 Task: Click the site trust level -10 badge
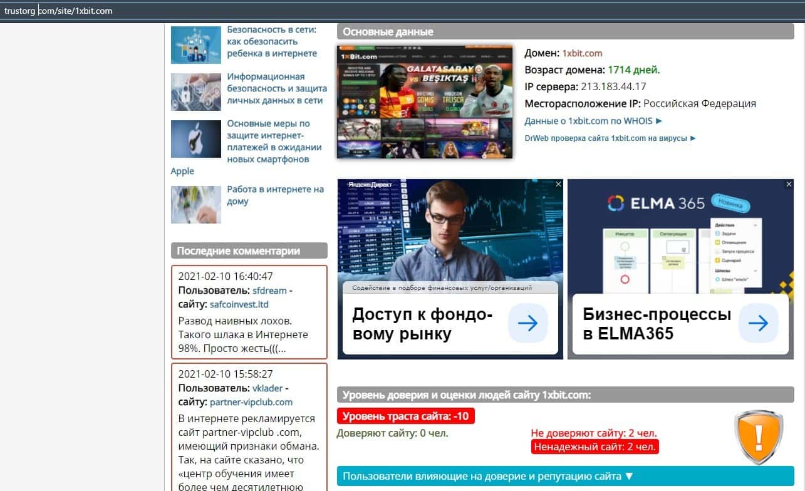pyautogui.click(x=406, y=416)
